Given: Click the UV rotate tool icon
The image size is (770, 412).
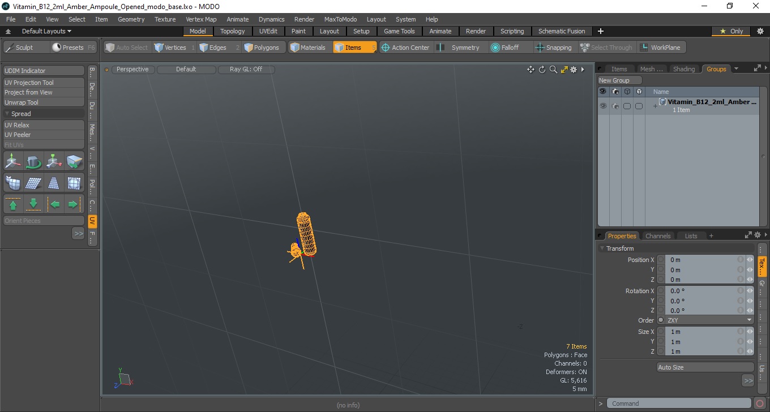Looking at the screenshot, I should click(33, 162).
